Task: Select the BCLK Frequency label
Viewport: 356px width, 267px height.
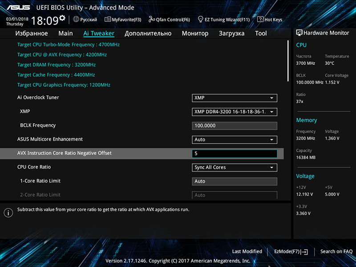Action: click(38, 125)
